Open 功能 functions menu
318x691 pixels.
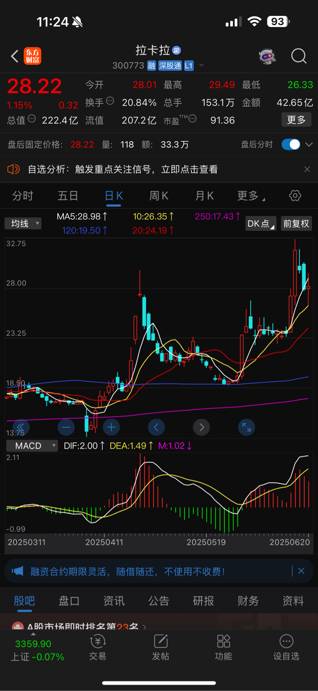click(x=224, y=647)
